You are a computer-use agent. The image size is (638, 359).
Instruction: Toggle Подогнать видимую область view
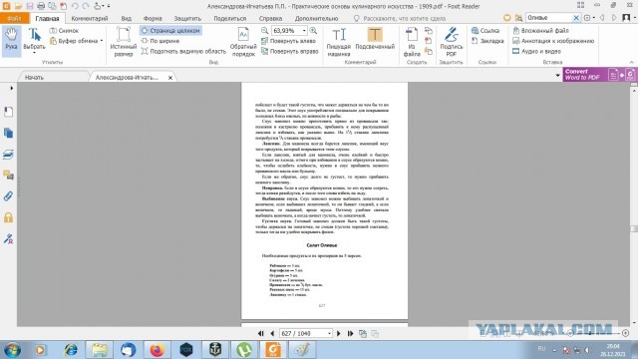pos(183,51)
